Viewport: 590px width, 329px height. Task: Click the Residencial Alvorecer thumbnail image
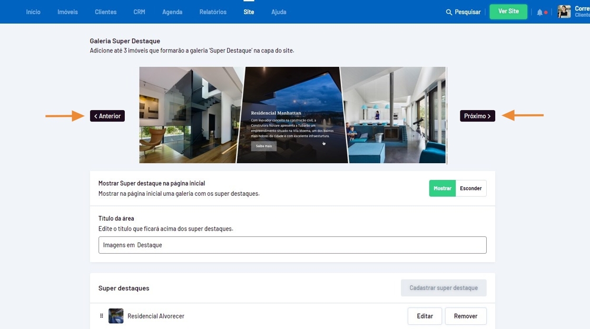tap(116, 316)
